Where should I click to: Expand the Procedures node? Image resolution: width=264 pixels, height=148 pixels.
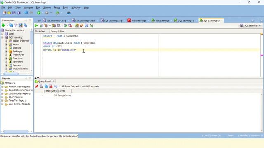7,55
